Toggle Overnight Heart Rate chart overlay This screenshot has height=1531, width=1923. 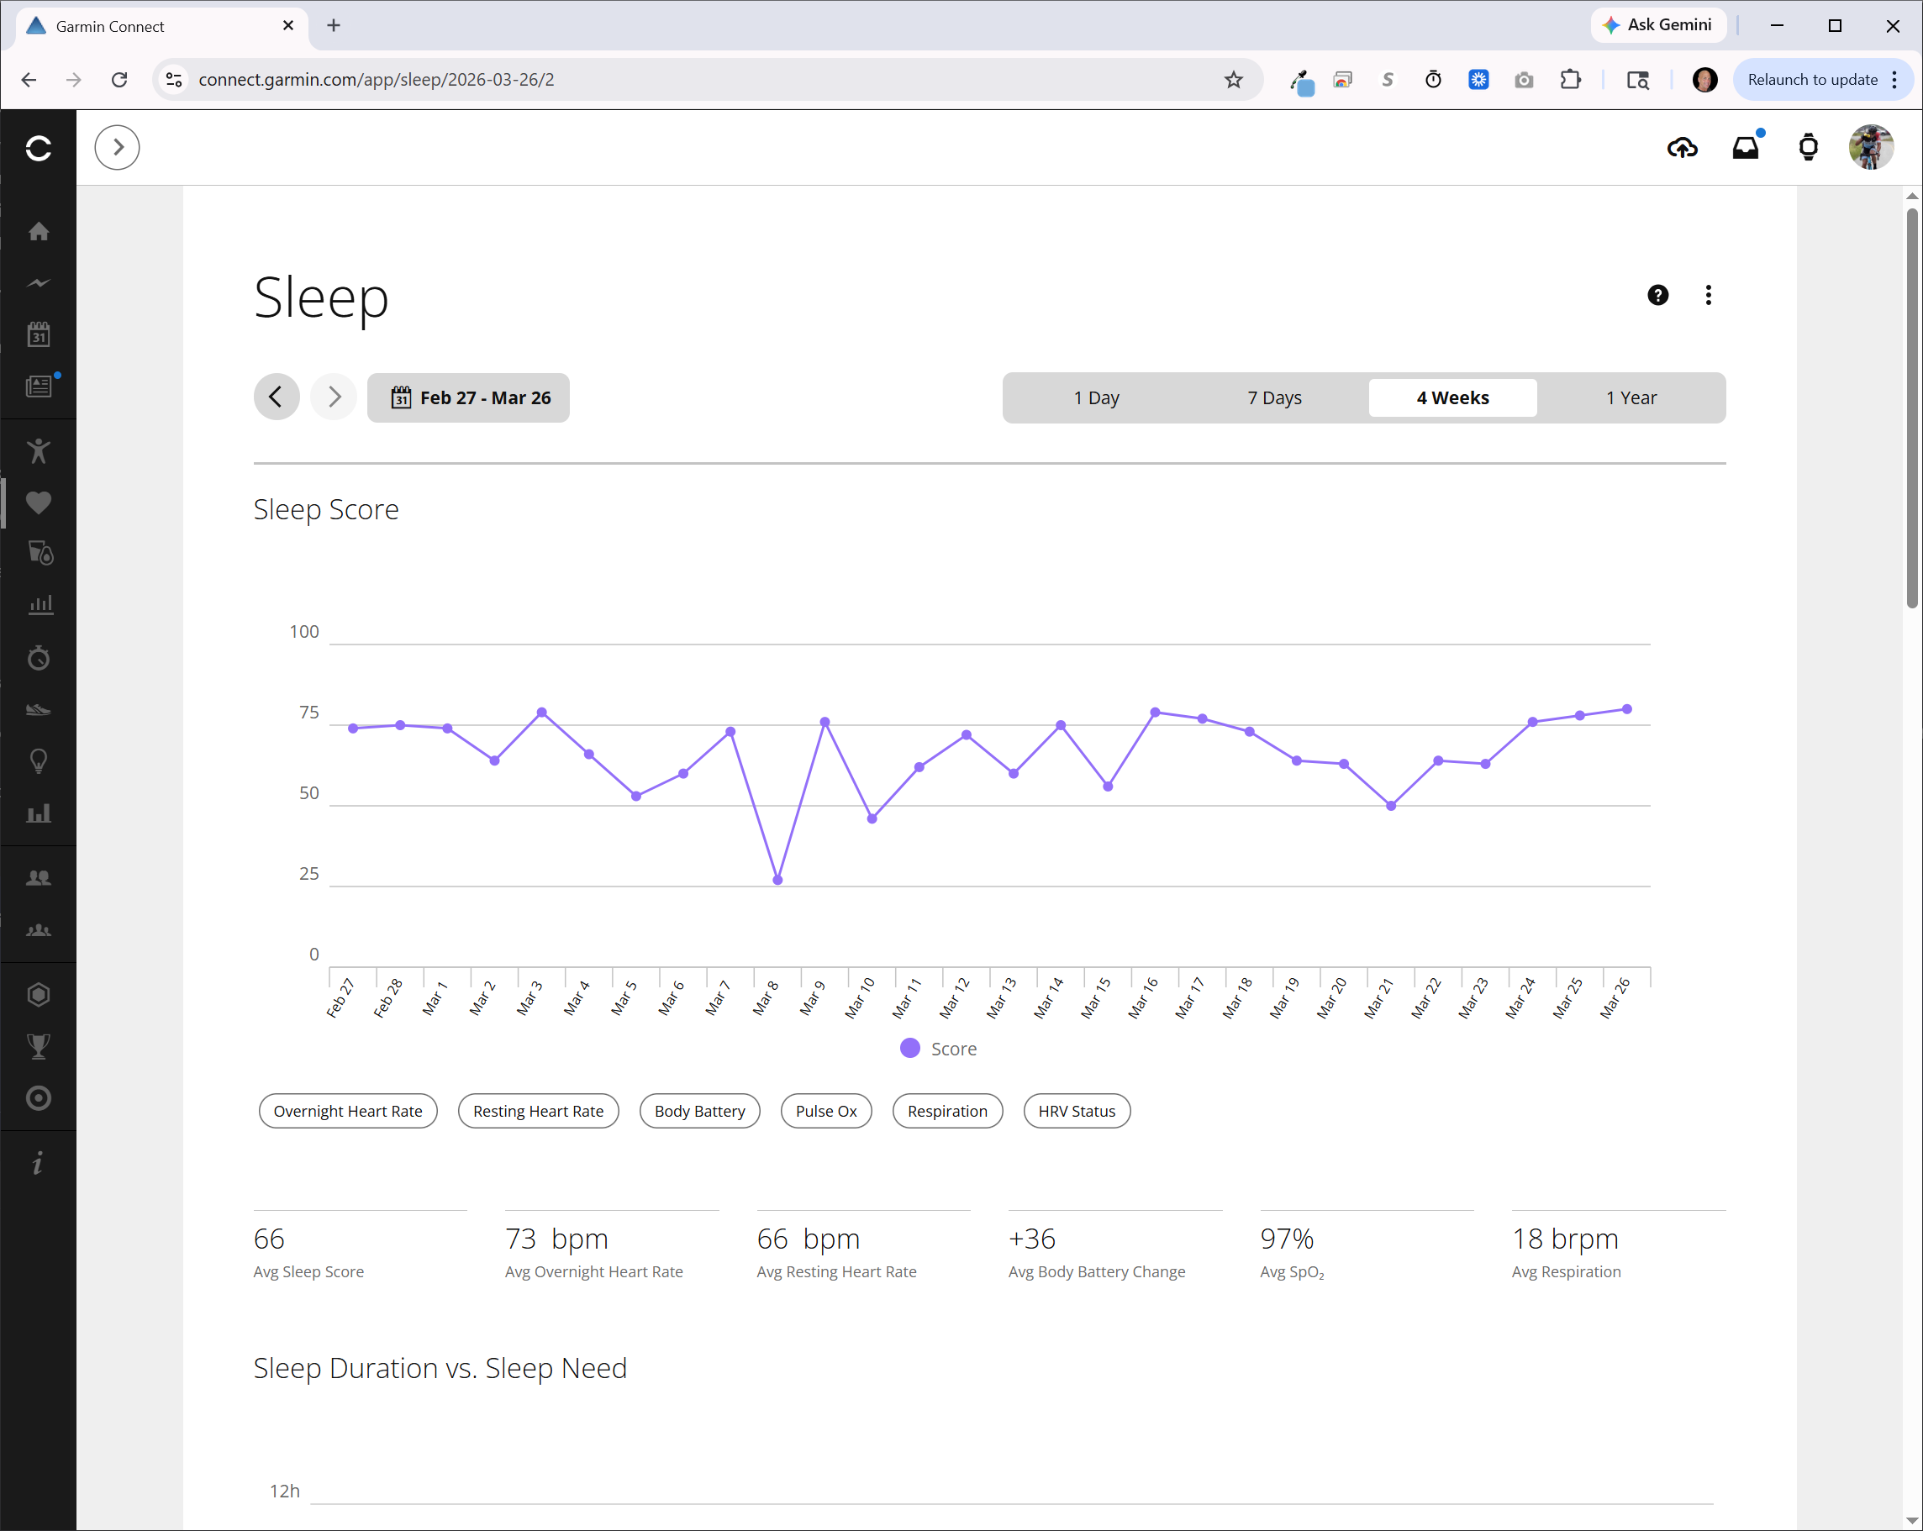(348, 1111)
